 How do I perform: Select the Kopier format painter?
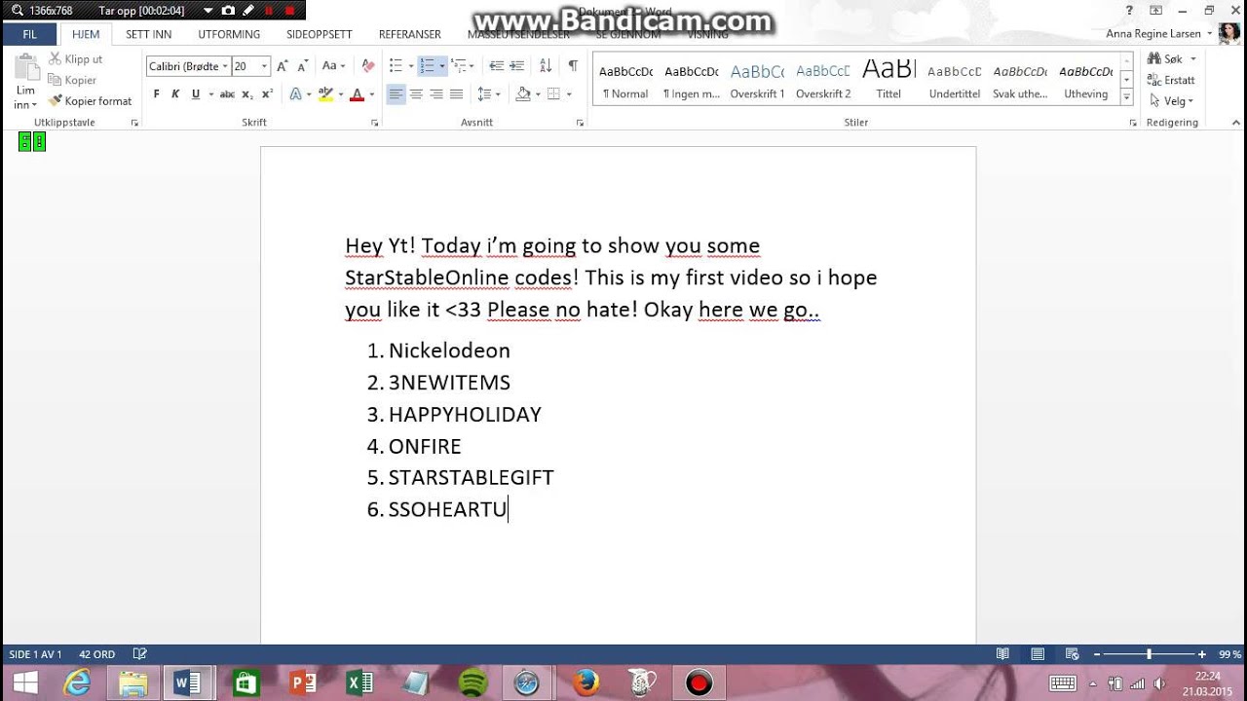click(90, 100)
